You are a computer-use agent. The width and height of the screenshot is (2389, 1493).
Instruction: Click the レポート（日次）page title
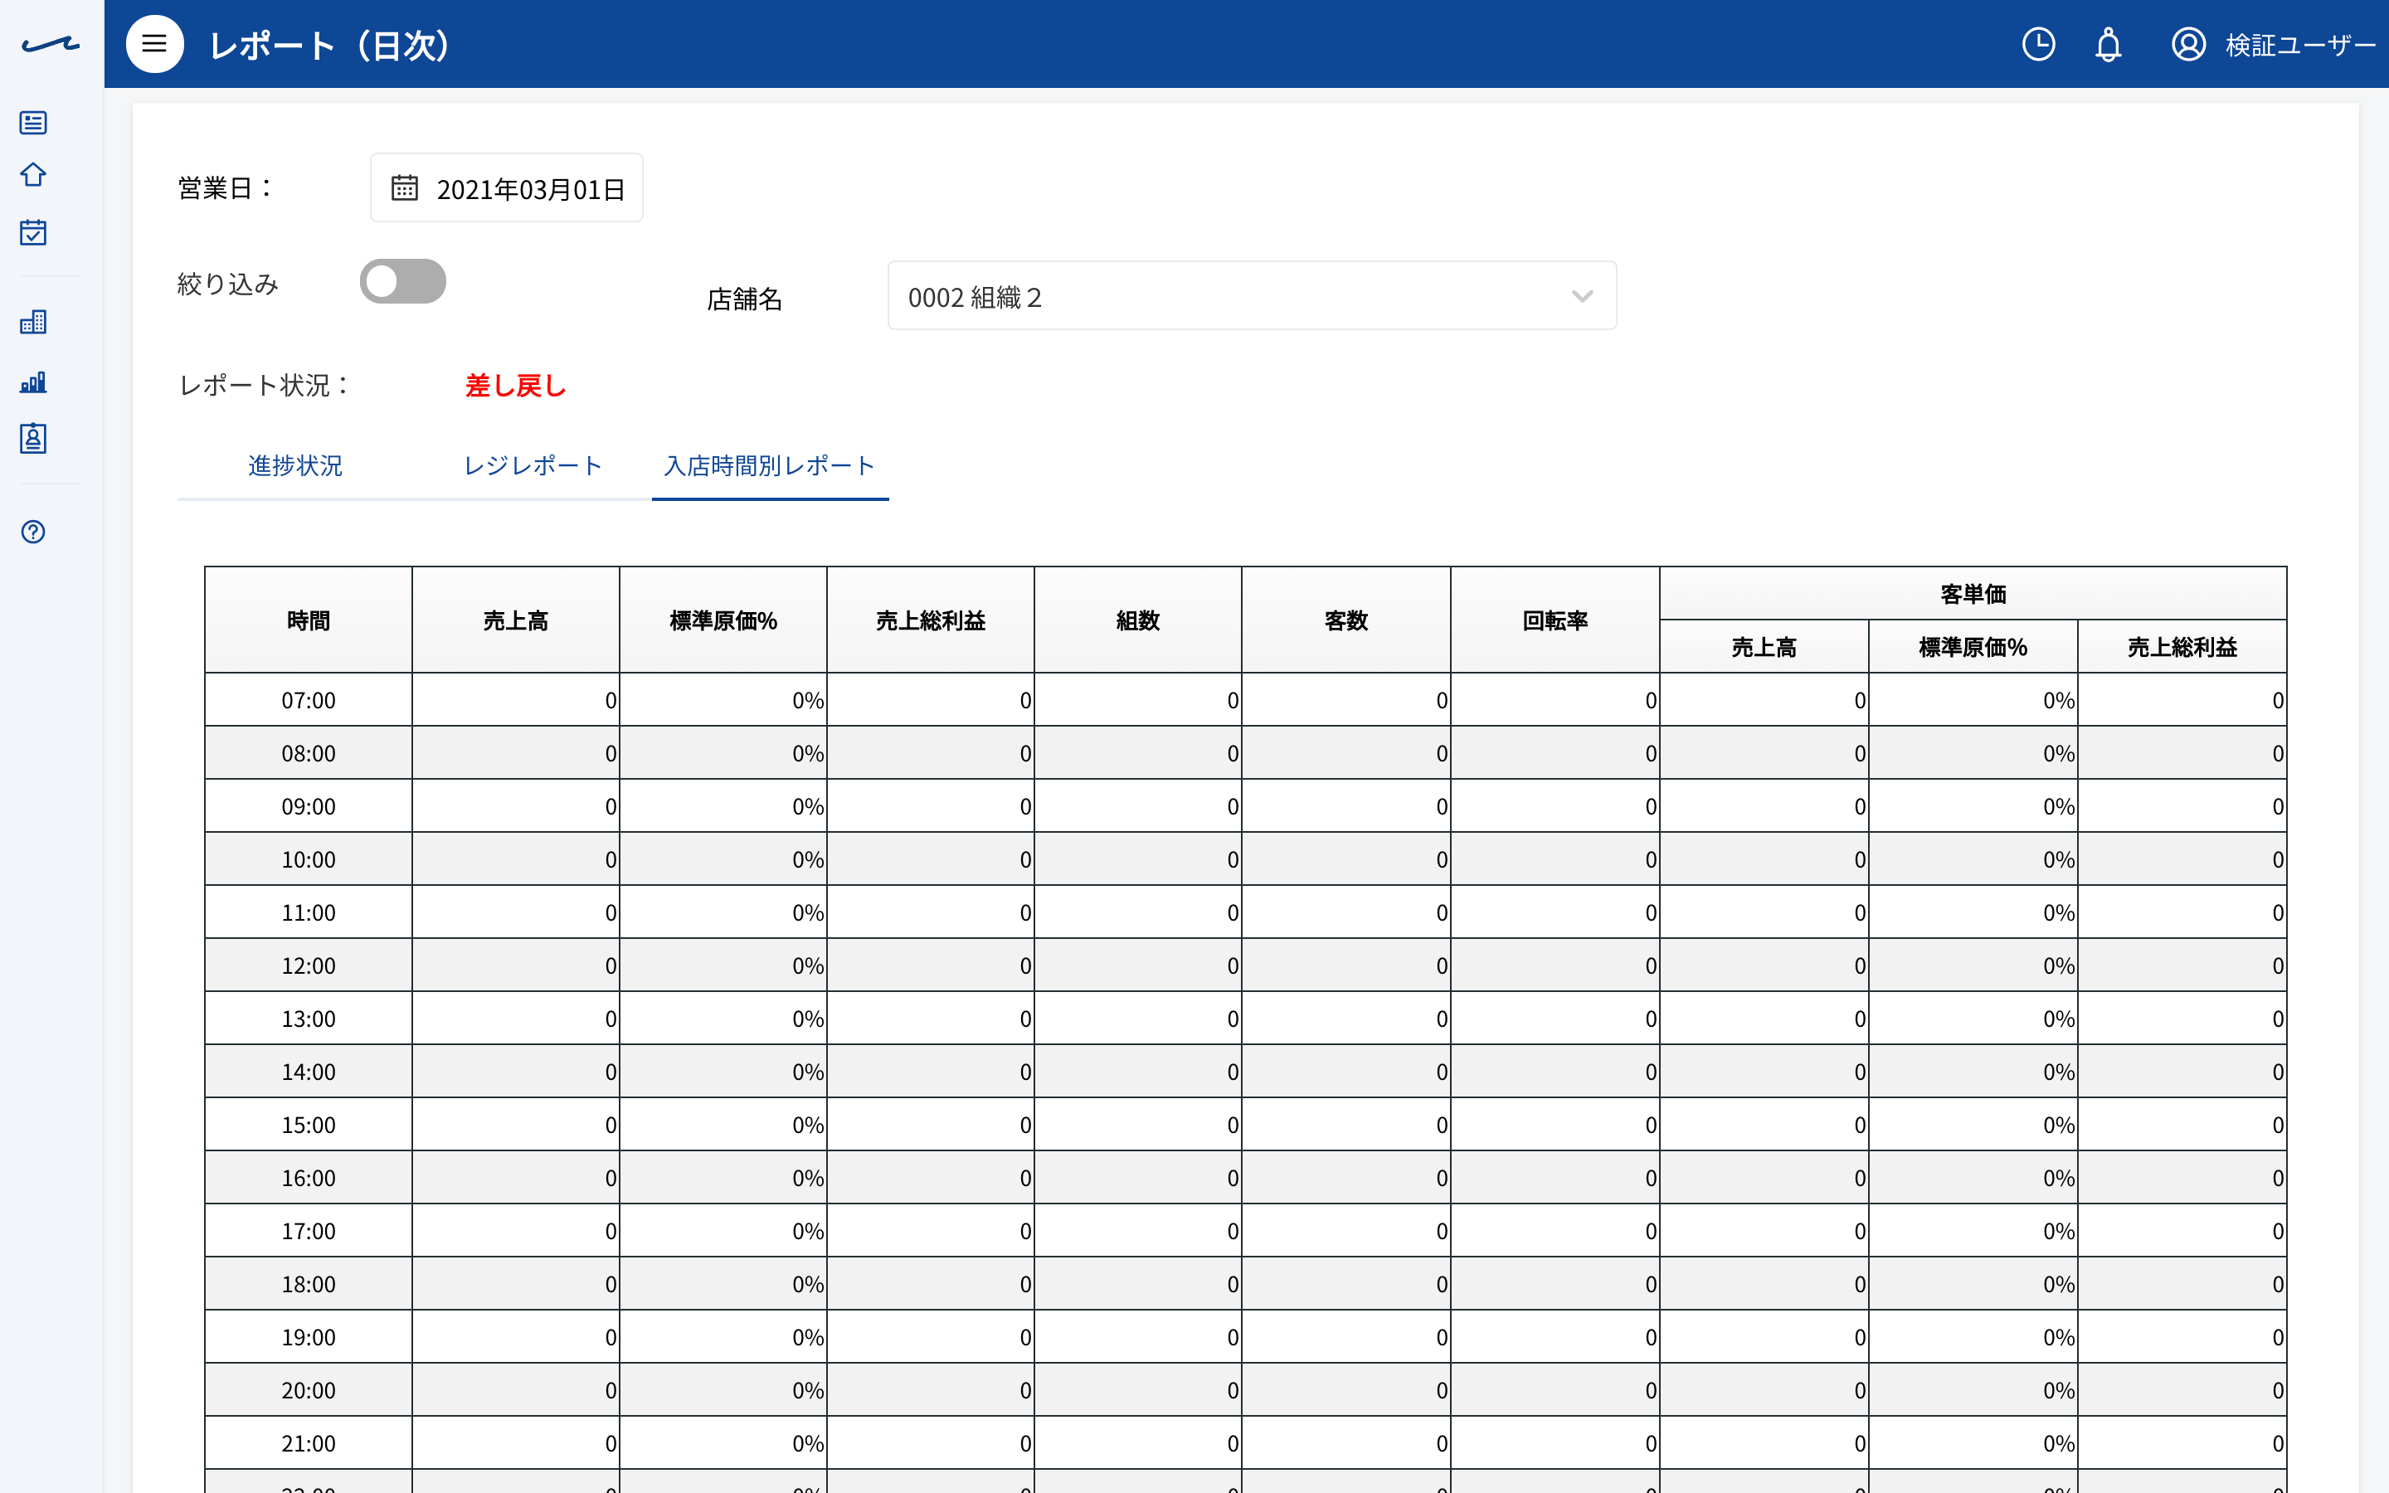331,46
